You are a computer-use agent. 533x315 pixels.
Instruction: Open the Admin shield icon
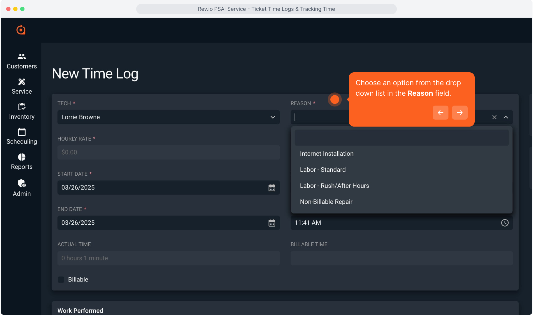(22, 183)
